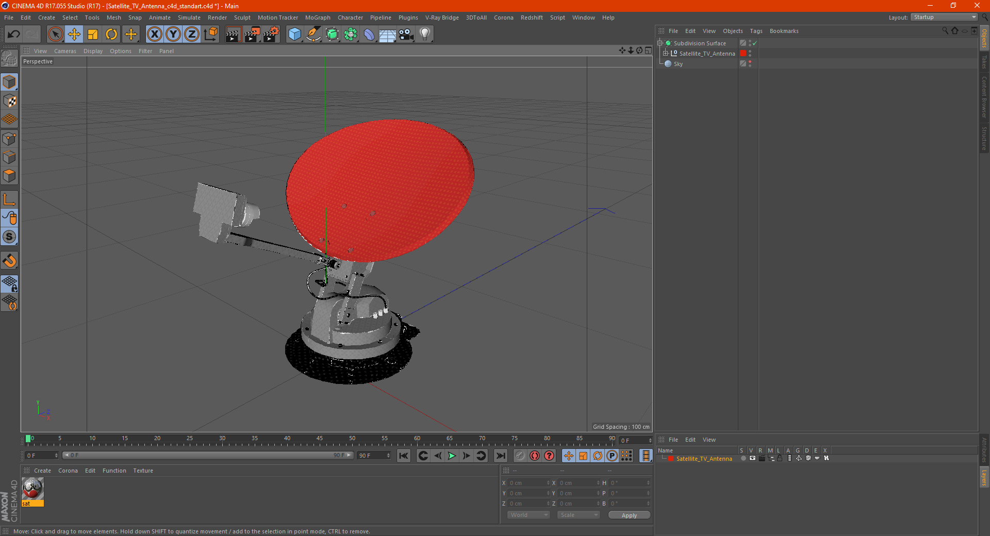Go to start of animation
Image resolution: width=990 pixels, height=536 pixels.
(404, 456)
